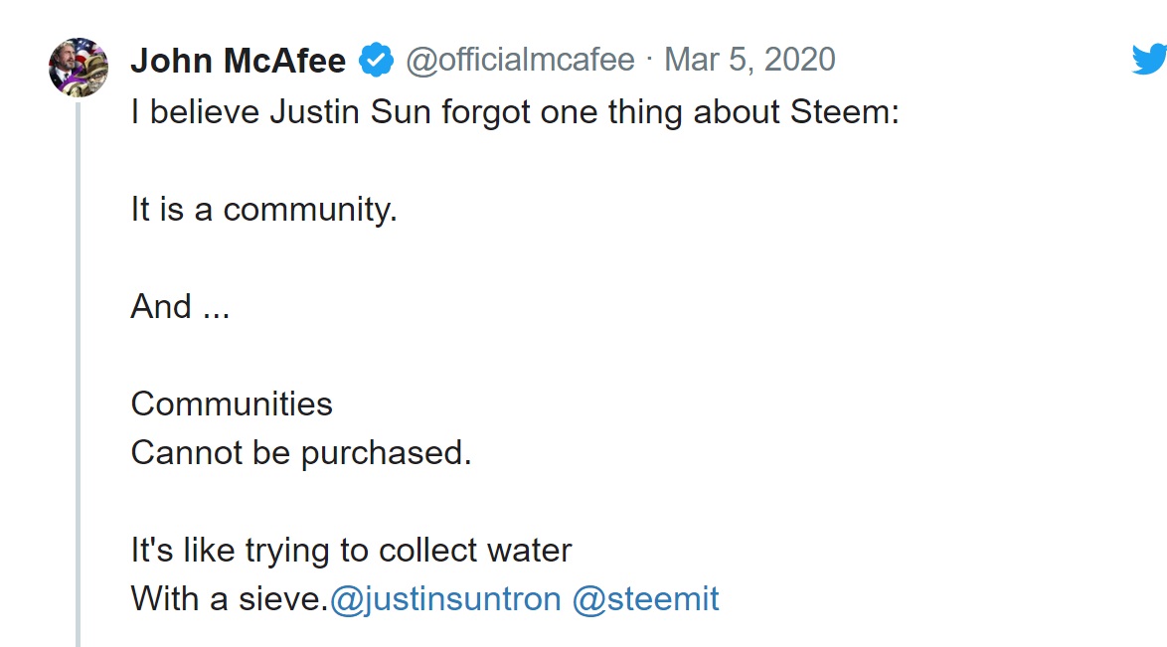Click the 'It's like trying to collect water' line

click(x=351, y=551)
